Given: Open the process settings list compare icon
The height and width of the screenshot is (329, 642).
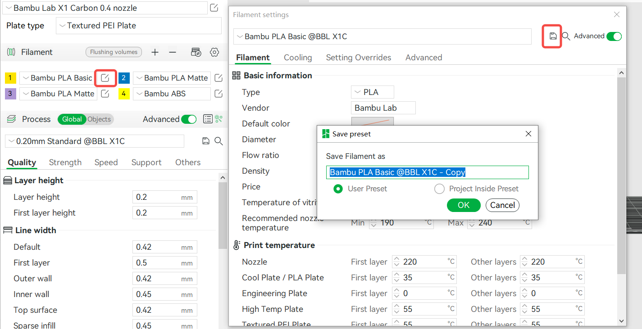Looking at the screenshot, I should [208, 119].
